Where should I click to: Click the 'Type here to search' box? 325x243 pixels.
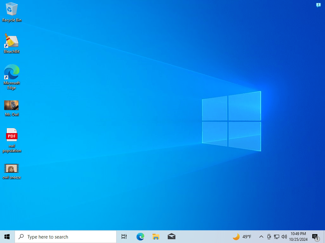pyautogui.click(x=66, y=237)
